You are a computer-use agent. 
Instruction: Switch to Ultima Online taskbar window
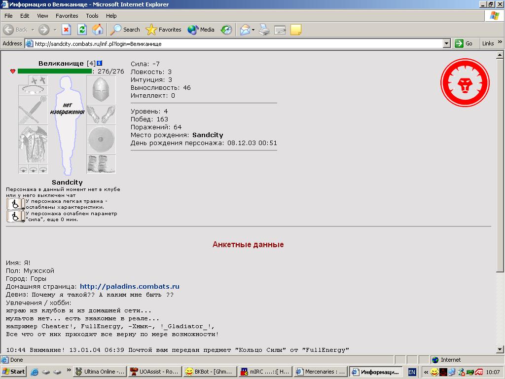click(x=100, y=372)
